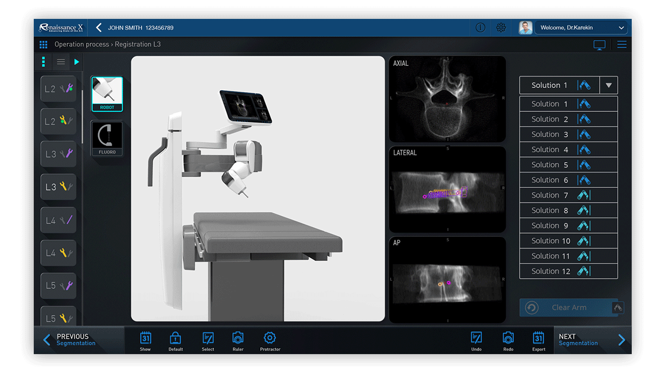Choose Solution 7 in the list

(x=568, y=195)
